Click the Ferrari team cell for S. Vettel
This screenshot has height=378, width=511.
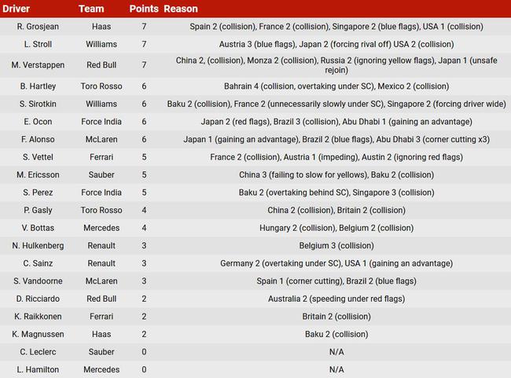tap(101, 157)
